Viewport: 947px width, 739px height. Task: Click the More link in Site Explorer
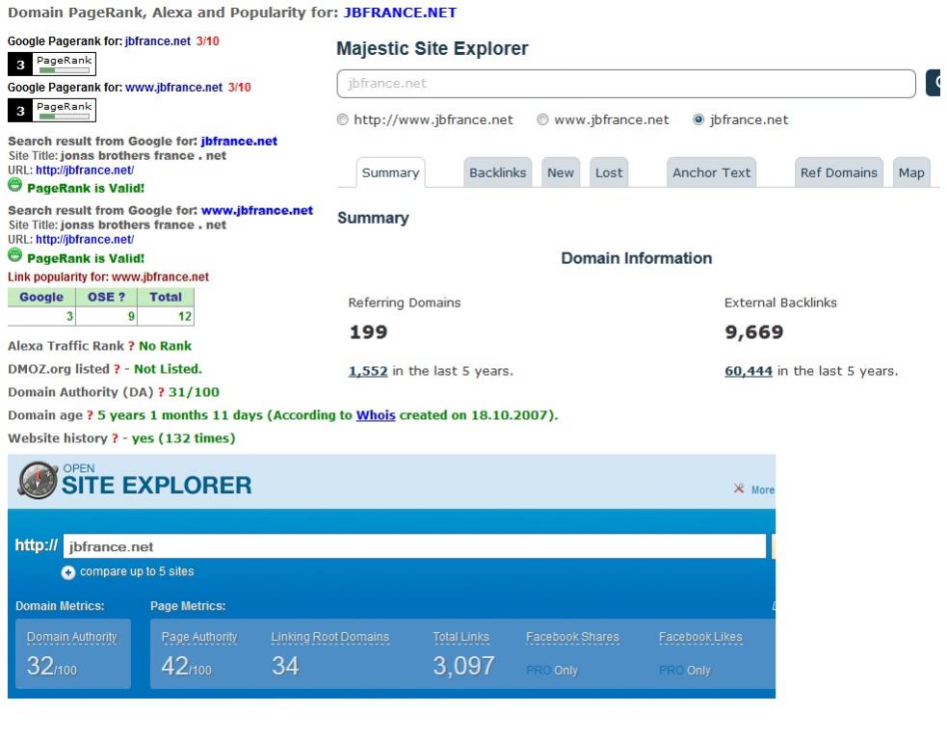pos(762,489)
